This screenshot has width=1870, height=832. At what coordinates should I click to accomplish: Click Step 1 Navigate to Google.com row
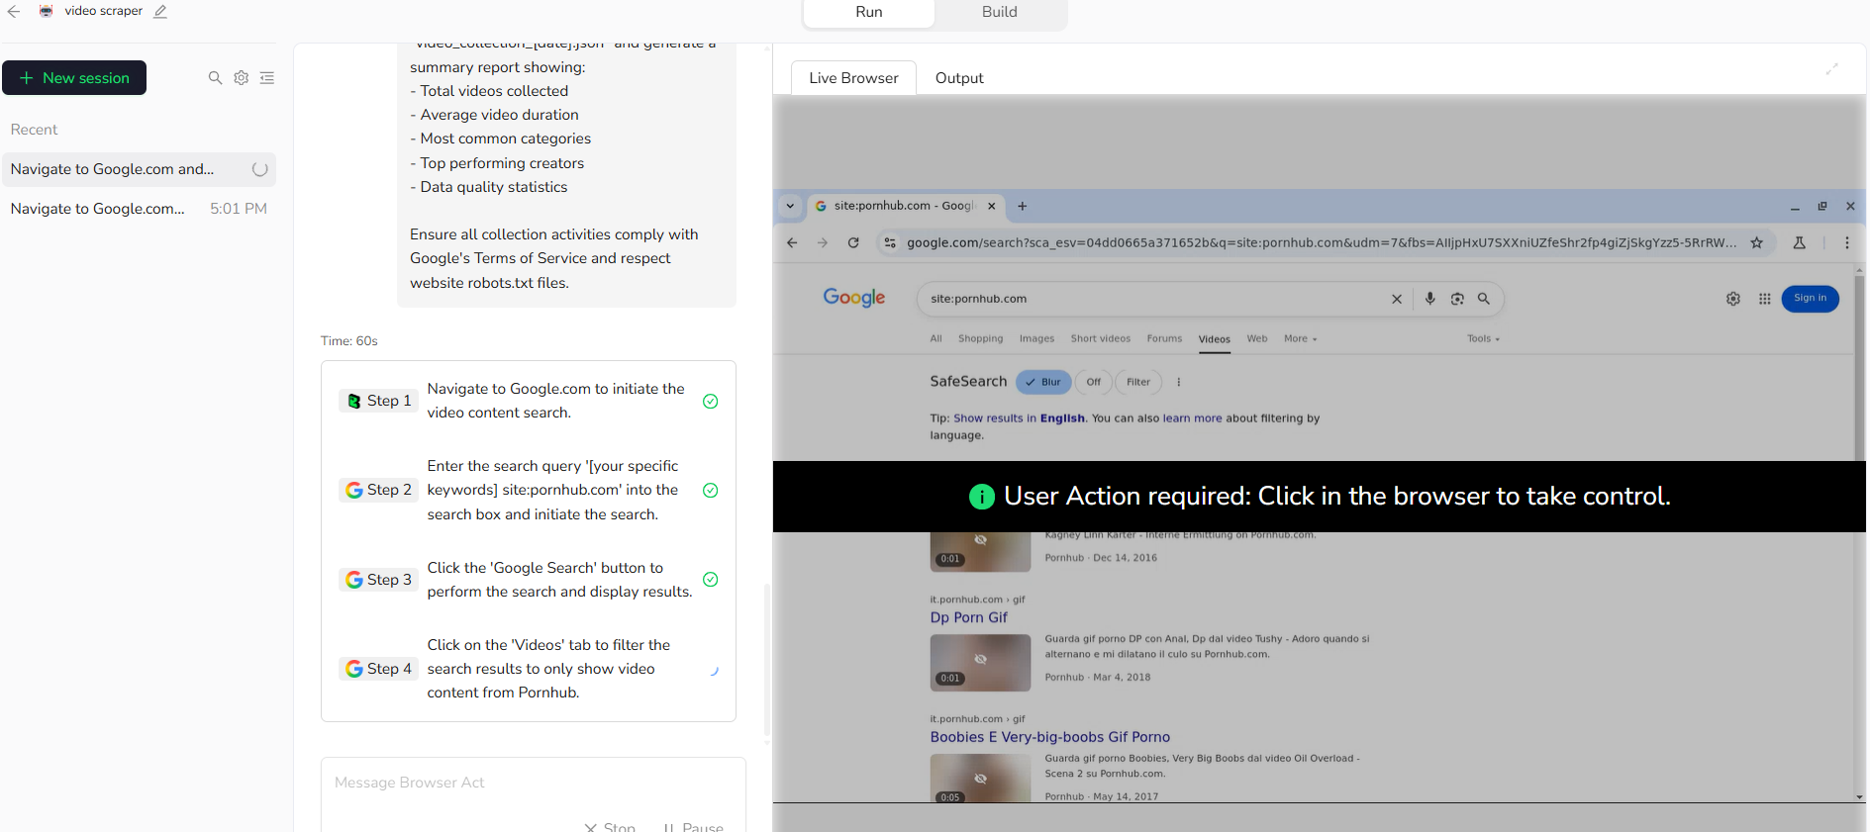point(529,401)
